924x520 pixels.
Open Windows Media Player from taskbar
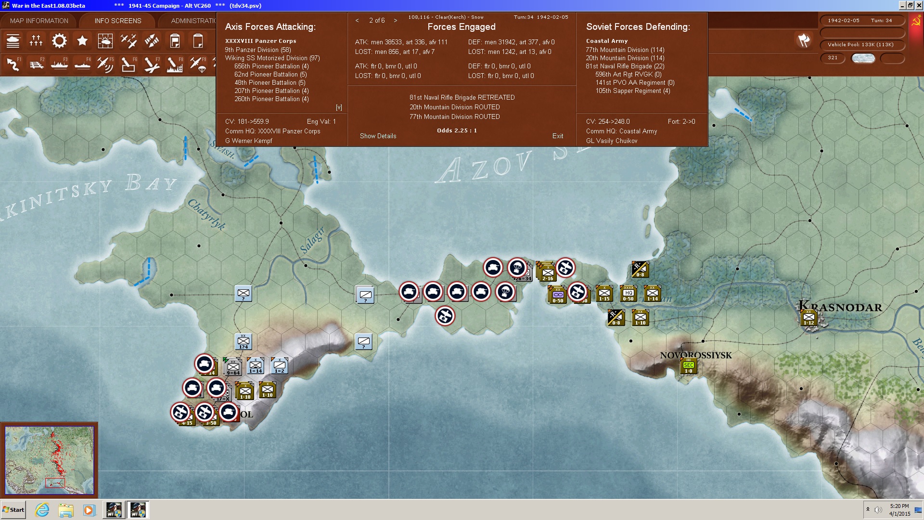click(89, 510)
